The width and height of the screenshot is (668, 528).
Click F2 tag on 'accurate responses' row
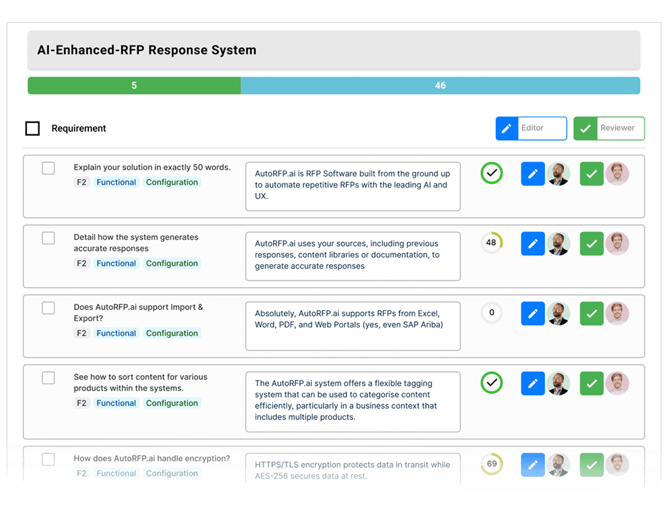(x=82, y=263)
